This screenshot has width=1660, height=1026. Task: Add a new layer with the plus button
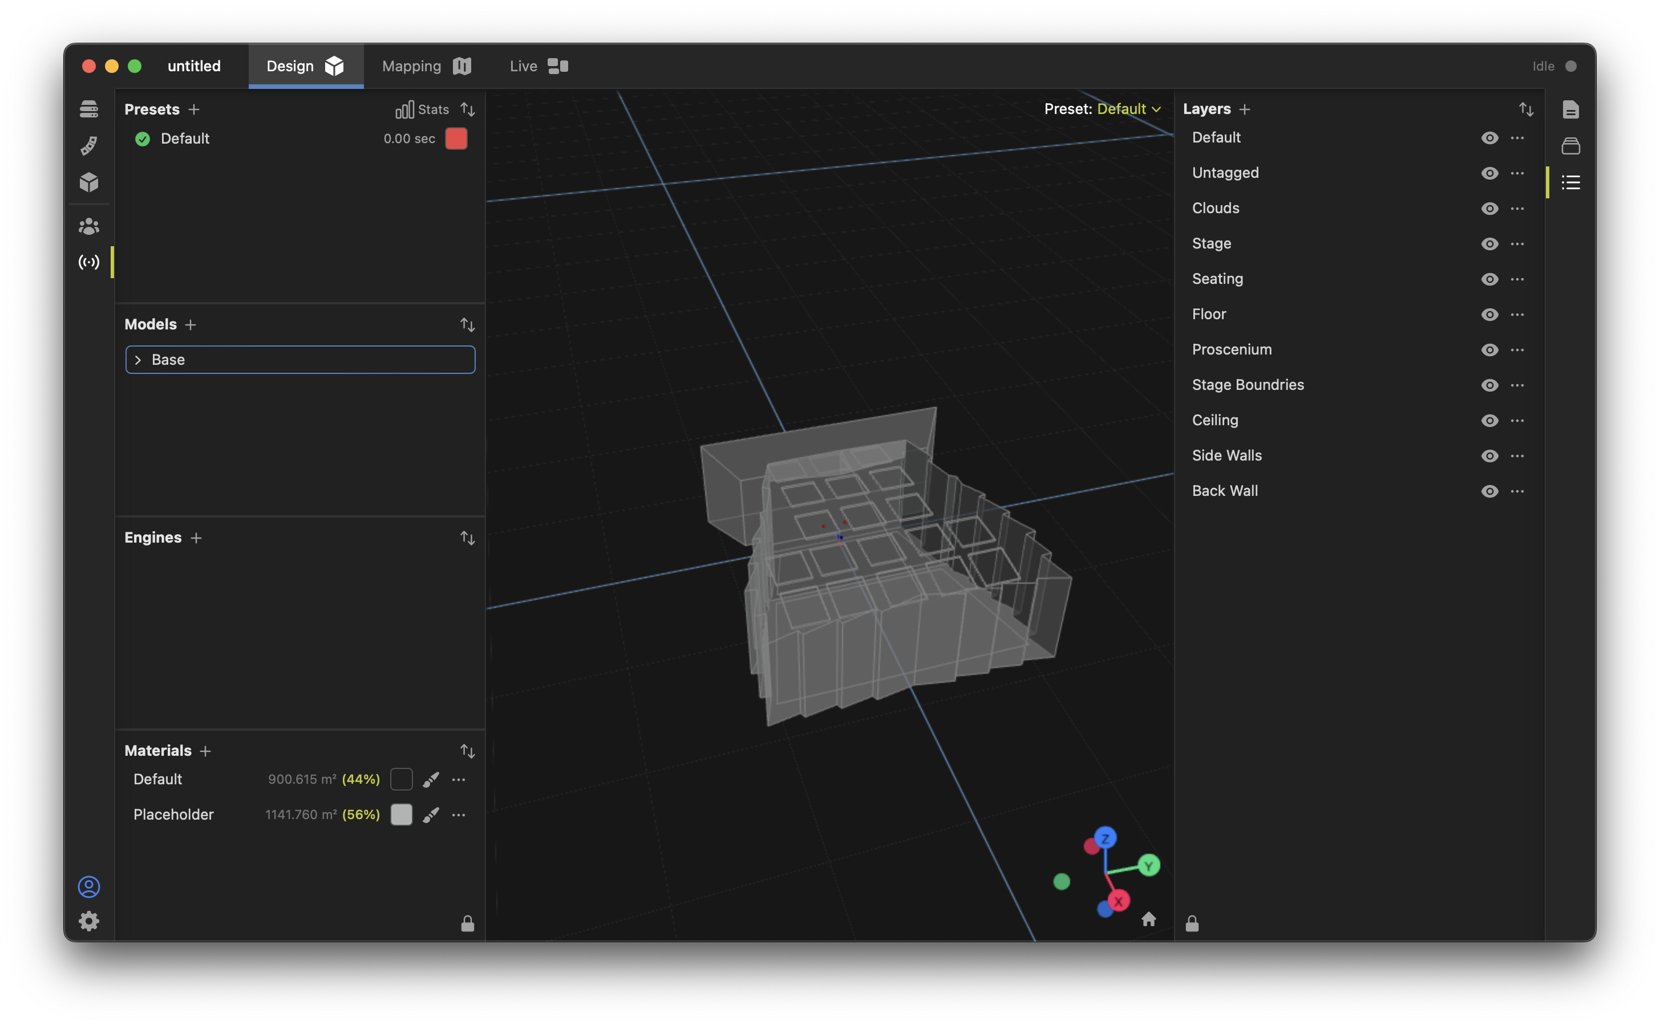tap(1245, 109)
